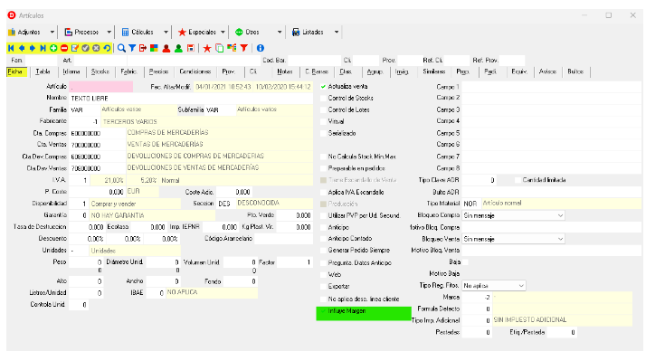
Task: Refresh with the blue circular arrow icon
Action: coord(107,48)
